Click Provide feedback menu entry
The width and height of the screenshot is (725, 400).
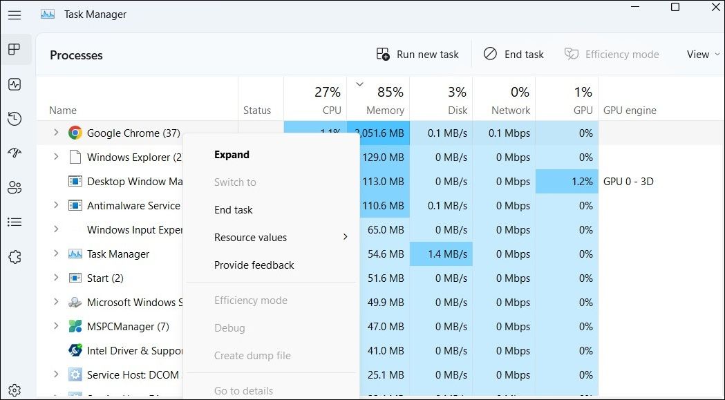click(254, 265)
